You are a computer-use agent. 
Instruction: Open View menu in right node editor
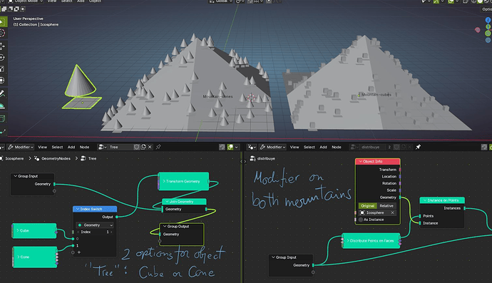[294, 147]
